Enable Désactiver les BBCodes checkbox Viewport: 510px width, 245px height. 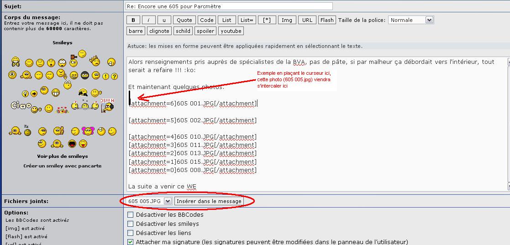[131, 215]
